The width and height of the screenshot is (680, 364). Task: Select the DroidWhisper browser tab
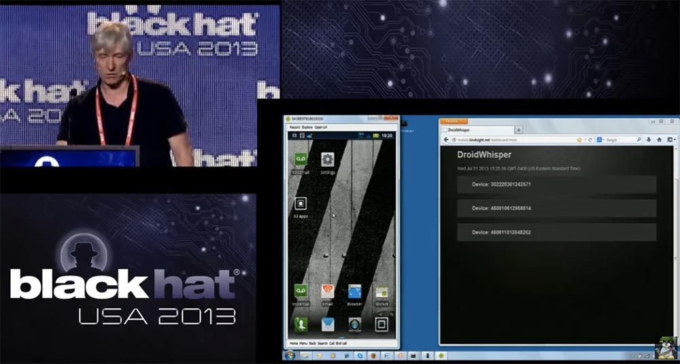point(477,130)
